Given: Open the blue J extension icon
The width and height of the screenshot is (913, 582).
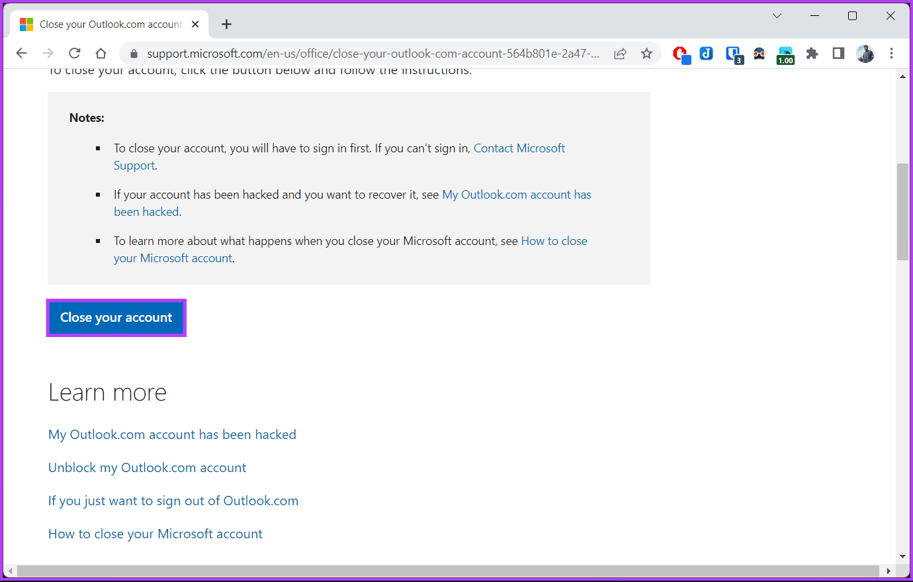Looking at the screenshot, I should pyautogui.click(x=707, y=54).
